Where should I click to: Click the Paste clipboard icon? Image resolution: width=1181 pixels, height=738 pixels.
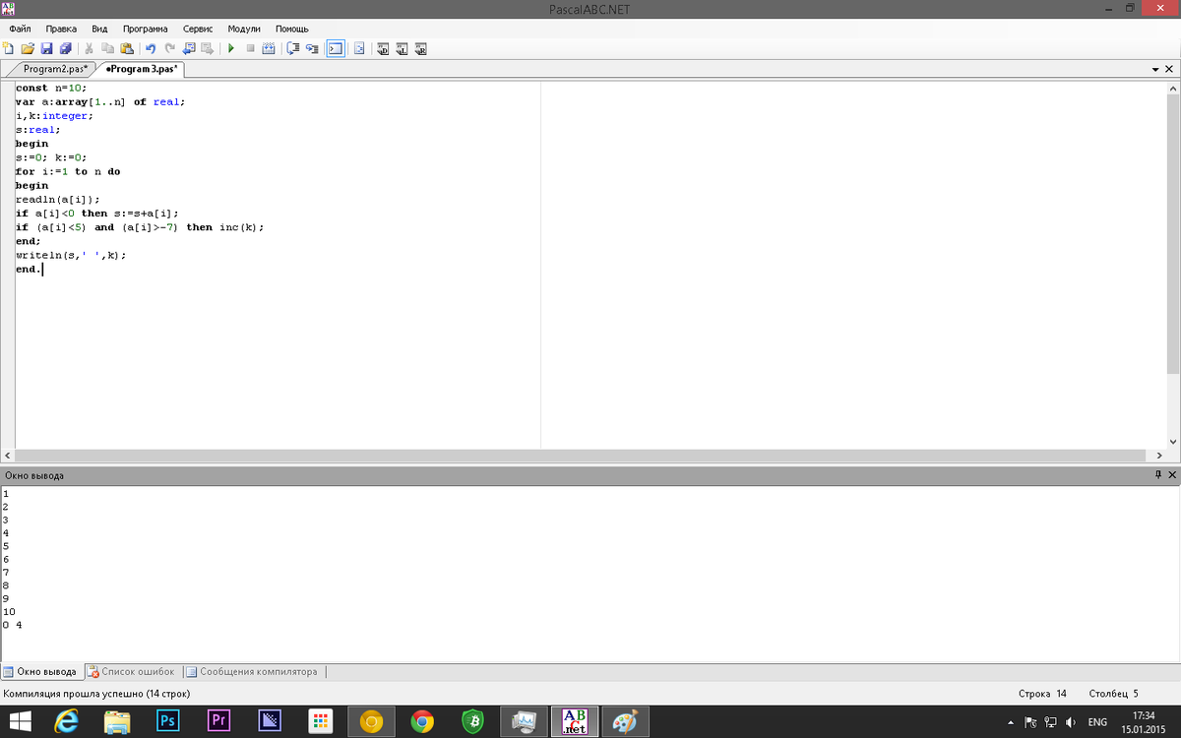click(x=126, y=48)
